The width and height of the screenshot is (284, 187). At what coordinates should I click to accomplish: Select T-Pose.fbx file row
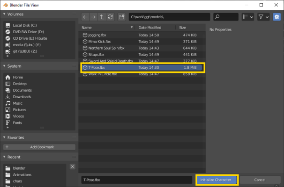point(142,68)
